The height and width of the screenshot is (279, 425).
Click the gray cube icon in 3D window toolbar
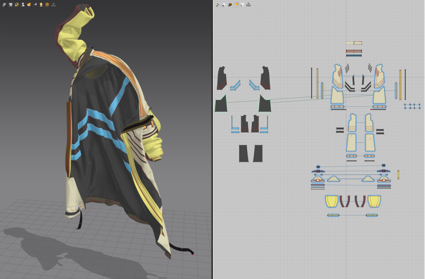click(4, 5)
